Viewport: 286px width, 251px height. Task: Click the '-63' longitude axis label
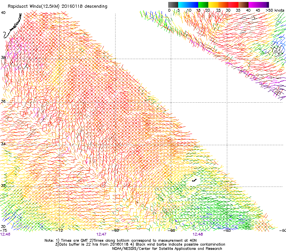click(x=227, y=231)
